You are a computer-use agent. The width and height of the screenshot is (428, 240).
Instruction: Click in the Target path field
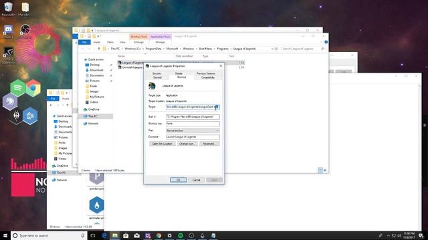pos(193,107)
